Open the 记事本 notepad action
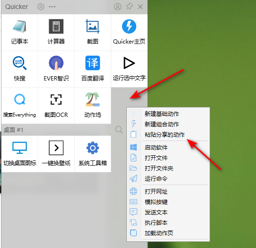256x248 pixels. click(x=19, y=32)
